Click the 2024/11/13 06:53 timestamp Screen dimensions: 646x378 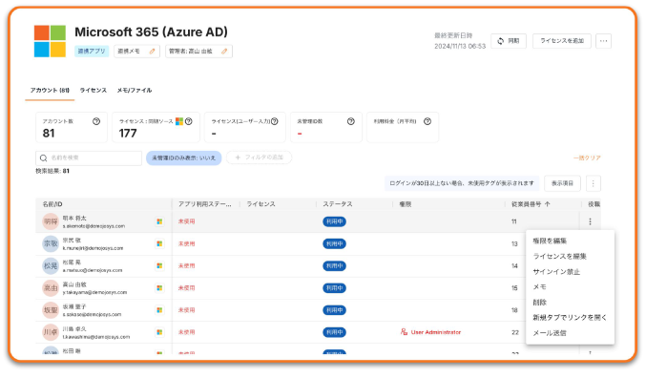pos(460,46)
